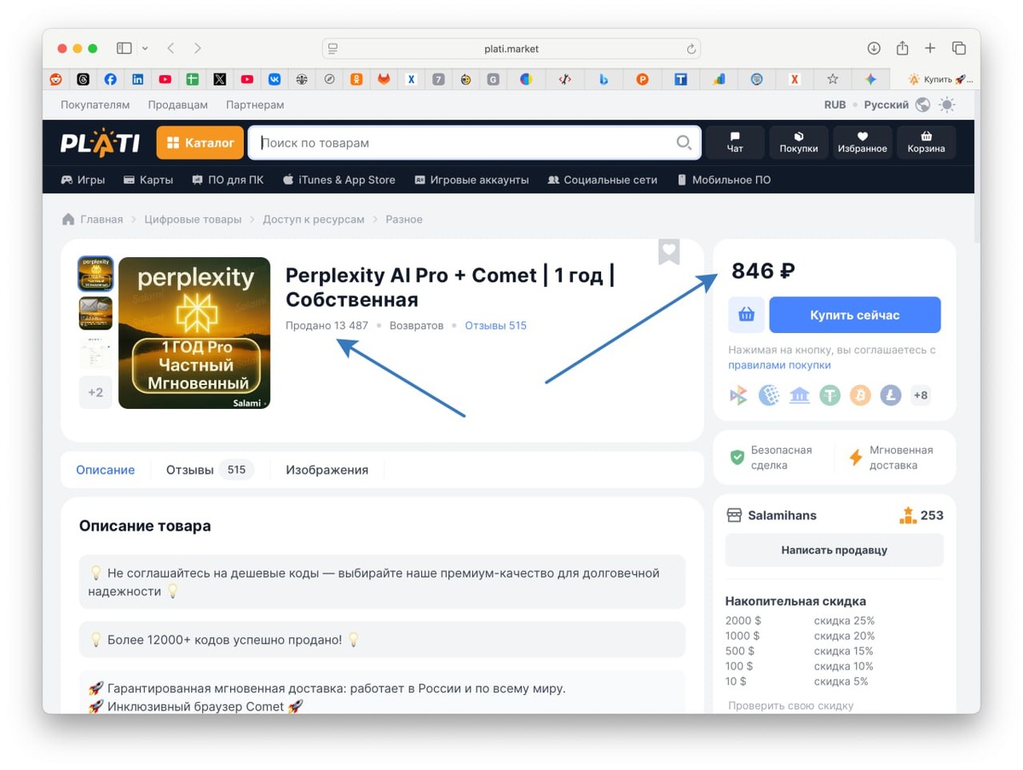This screenshot has width=1023, height=770.
Task: Click Написать продавцу button
Action: pyautogui.click(x=834, y=550)
